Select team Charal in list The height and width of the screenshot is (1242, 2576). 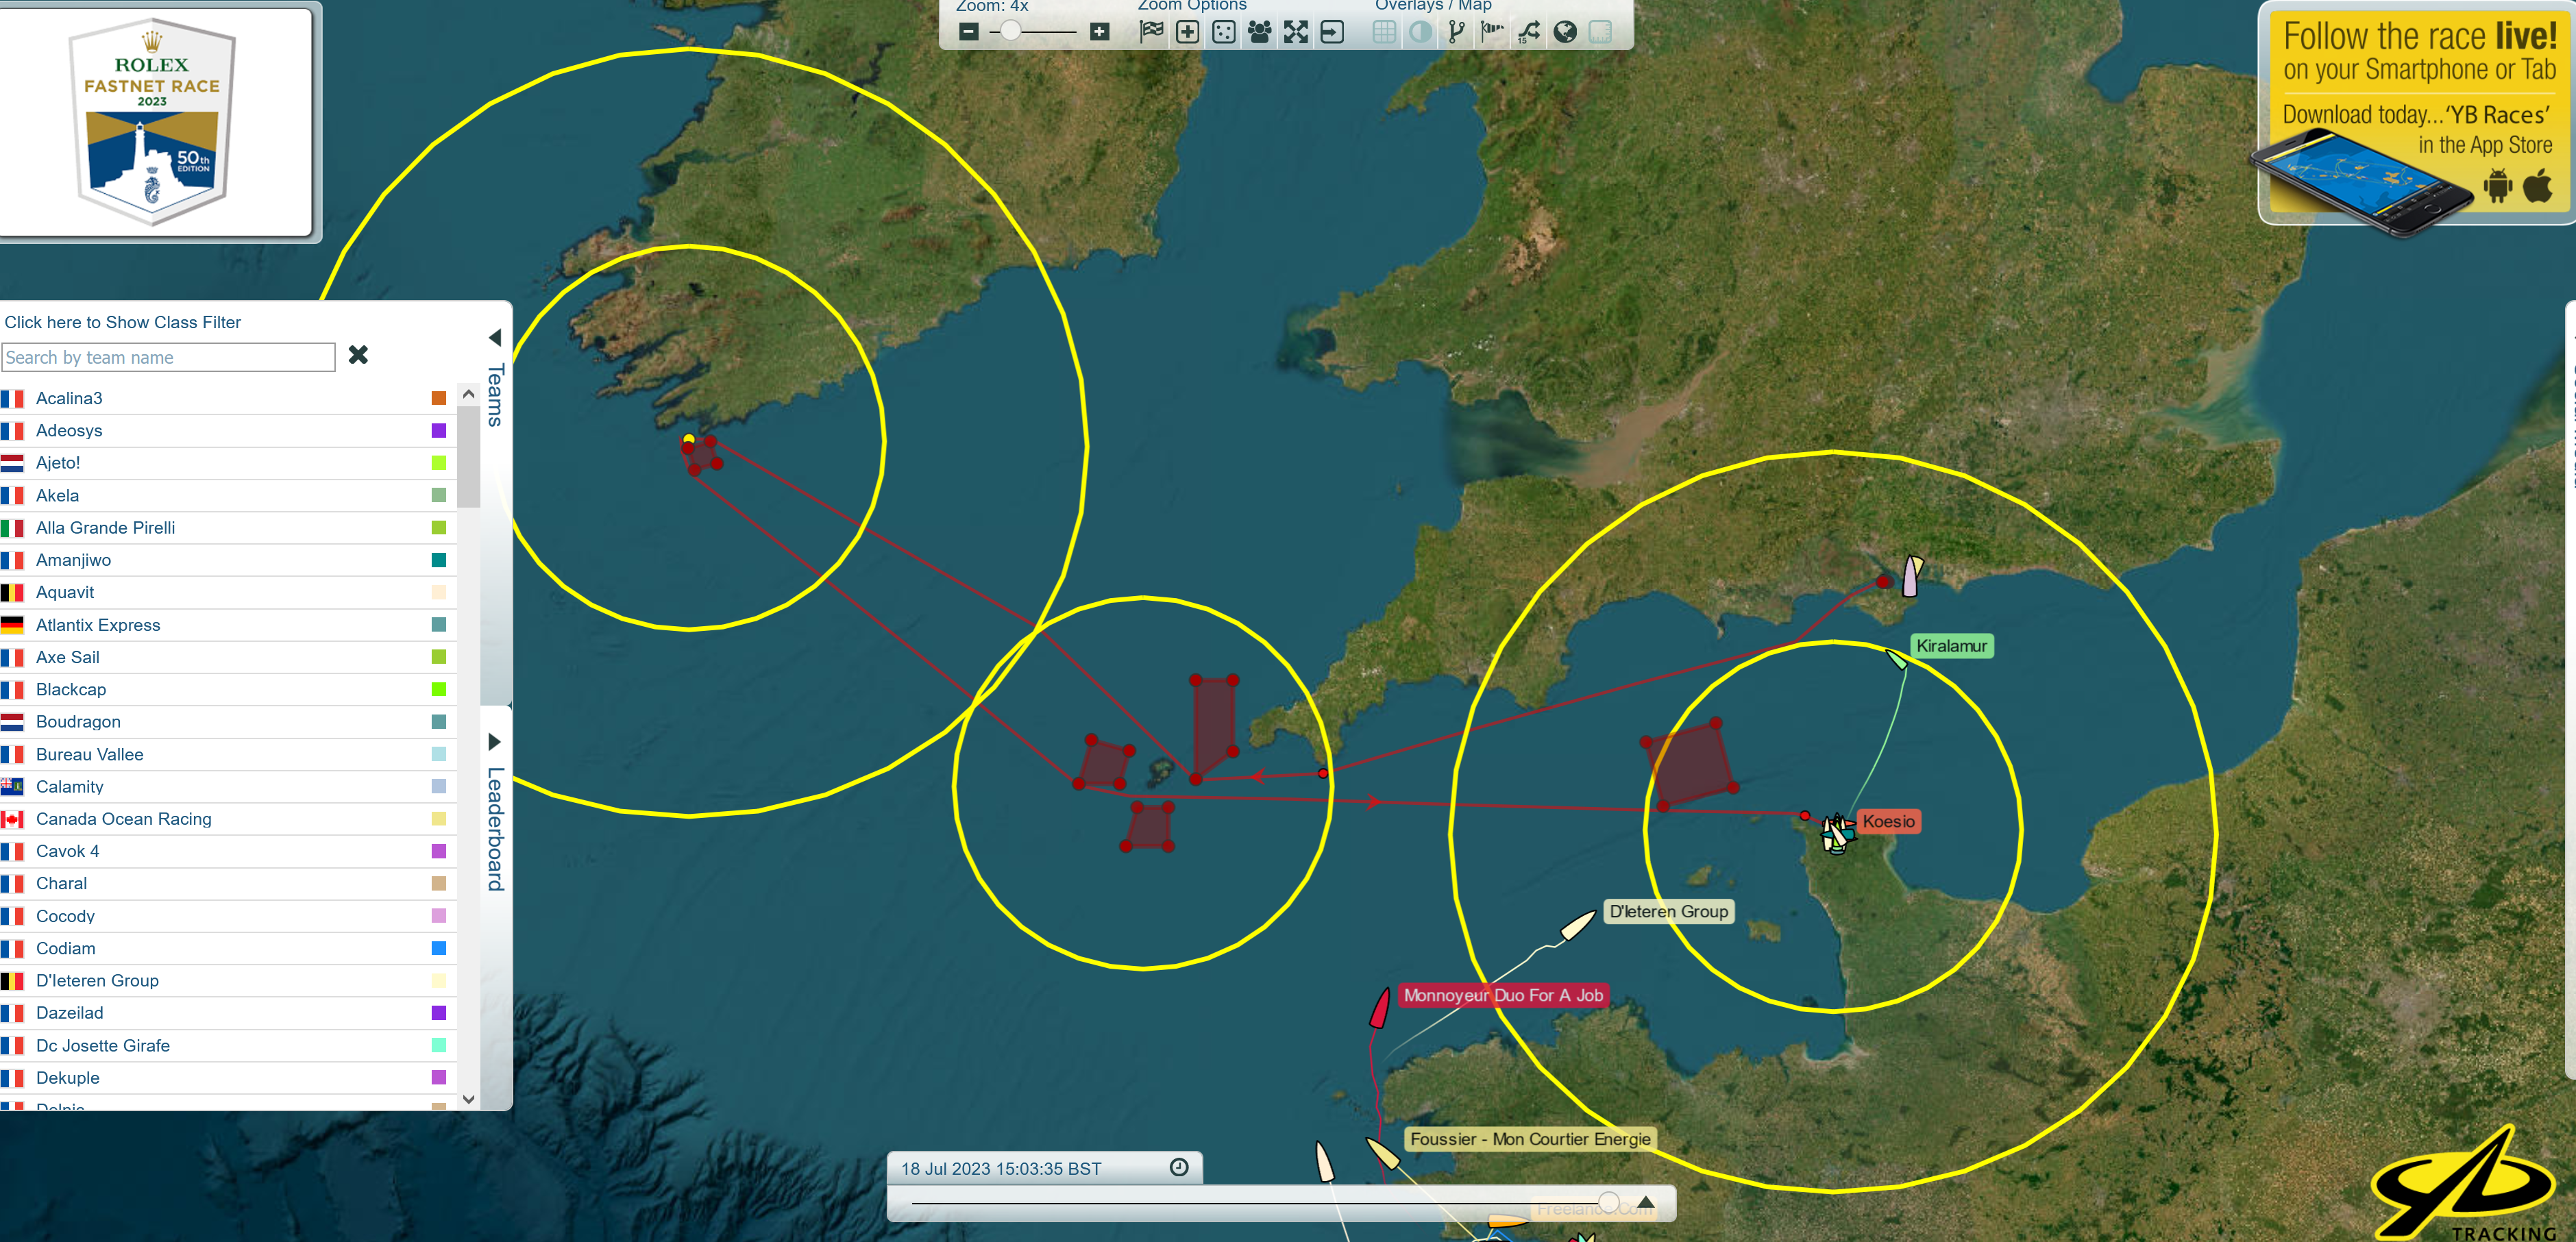pos(228,883)
